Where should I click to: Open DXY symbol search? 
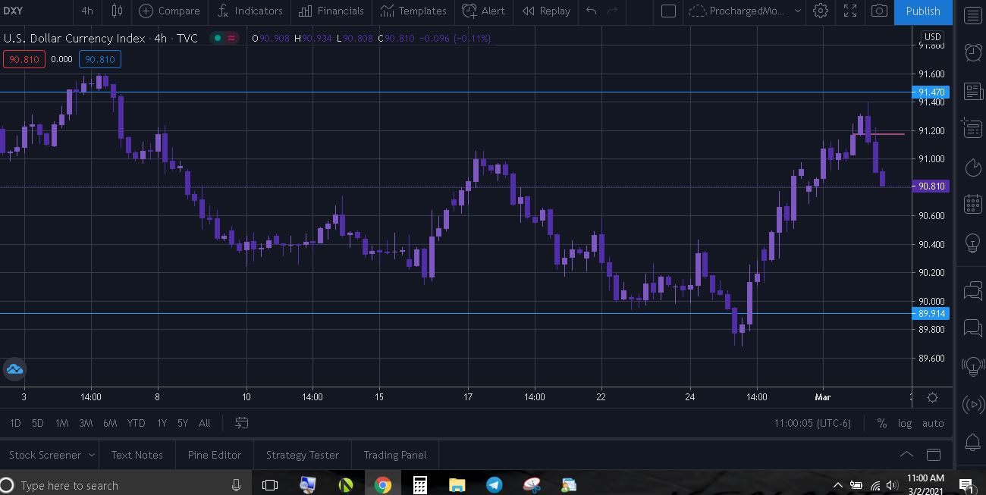coord(13,11)
